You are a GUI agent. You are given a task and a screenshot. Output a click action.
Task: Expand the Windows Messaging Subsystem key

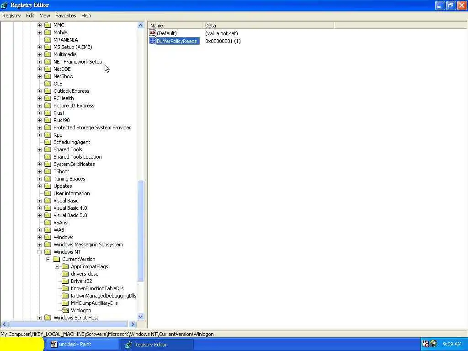pyautogui.click(x=39, y=245)
